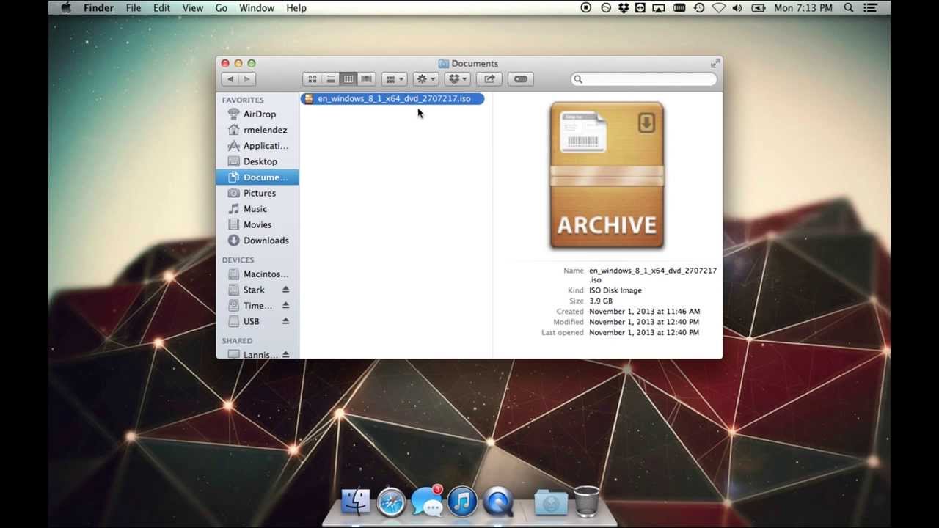The height and width of the screenshot is (528, 939).
Task: Open Time Machine menu bar icon
Action: pyautogui.click(x=699, y=8)
